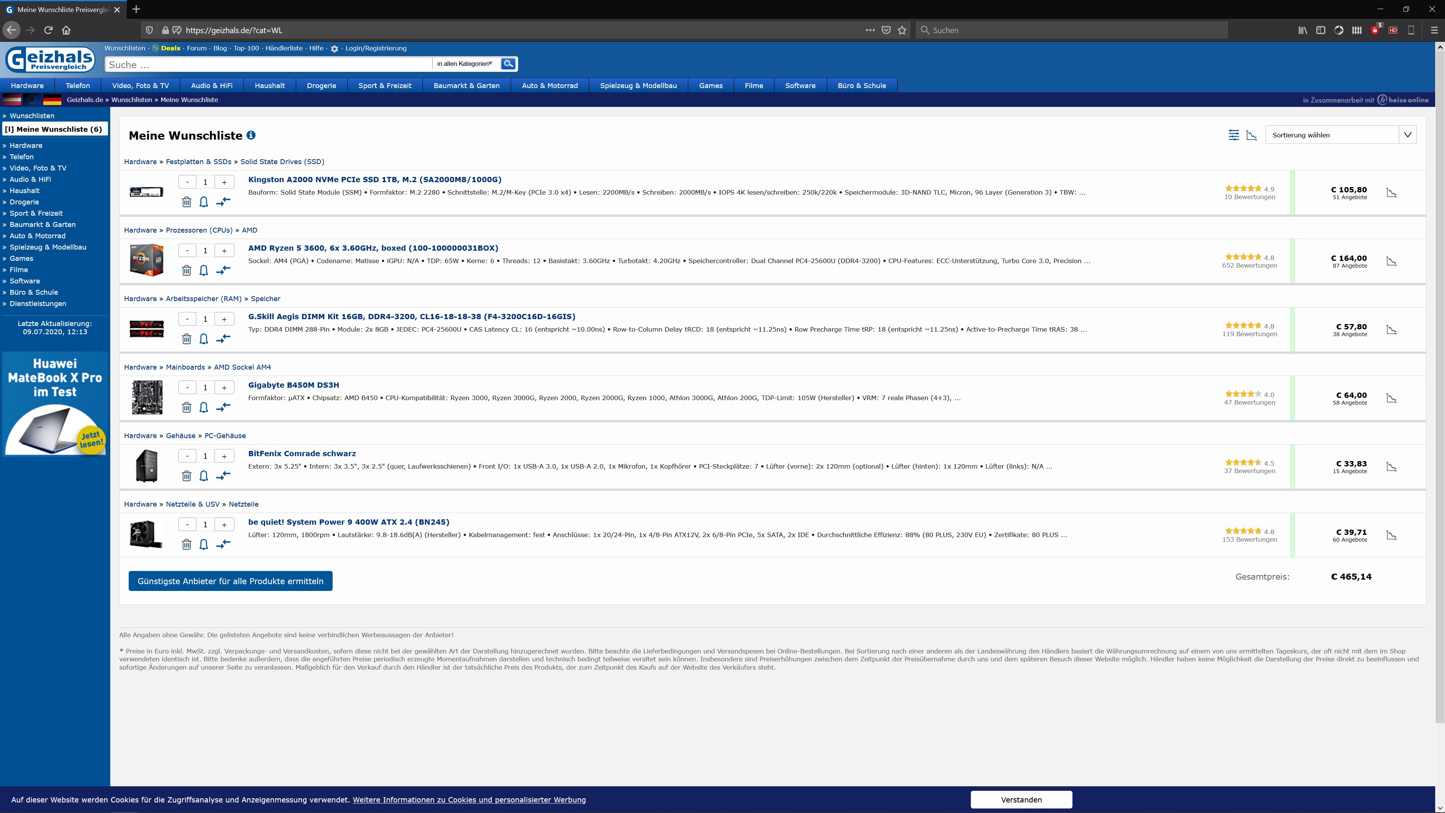
Task: Click the blue search magnifier button
Action: pos(508,64)
